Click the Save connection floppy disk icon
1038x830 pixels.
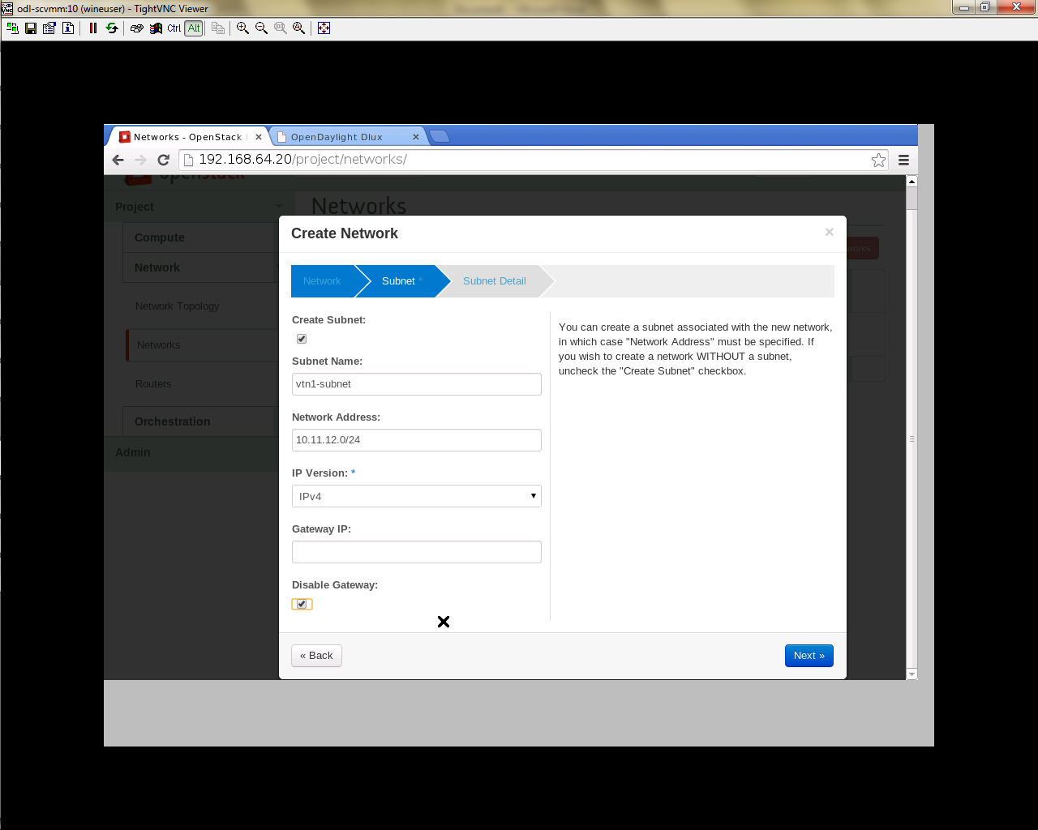(x=31, y=28)
